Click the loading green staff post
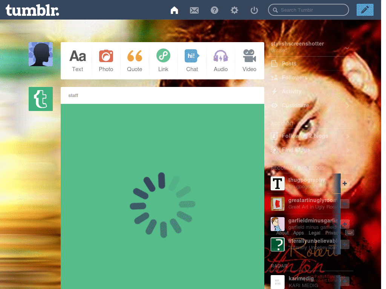 (162, 196)
